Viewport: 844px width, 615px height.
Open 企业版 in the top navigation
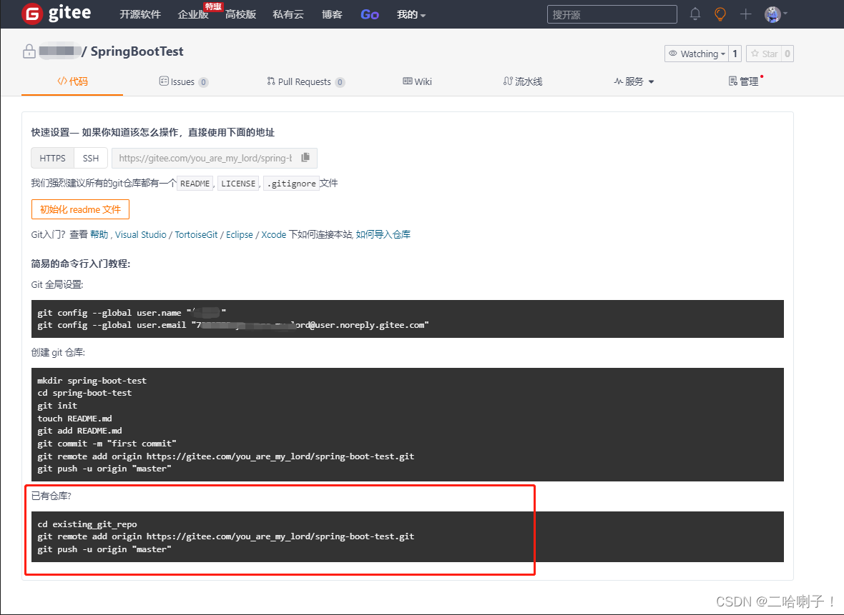(193, 14)
